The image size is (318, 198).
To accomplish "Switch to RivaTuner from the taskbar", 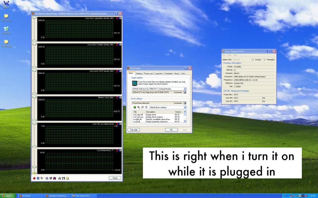I will tap(30, 196).
